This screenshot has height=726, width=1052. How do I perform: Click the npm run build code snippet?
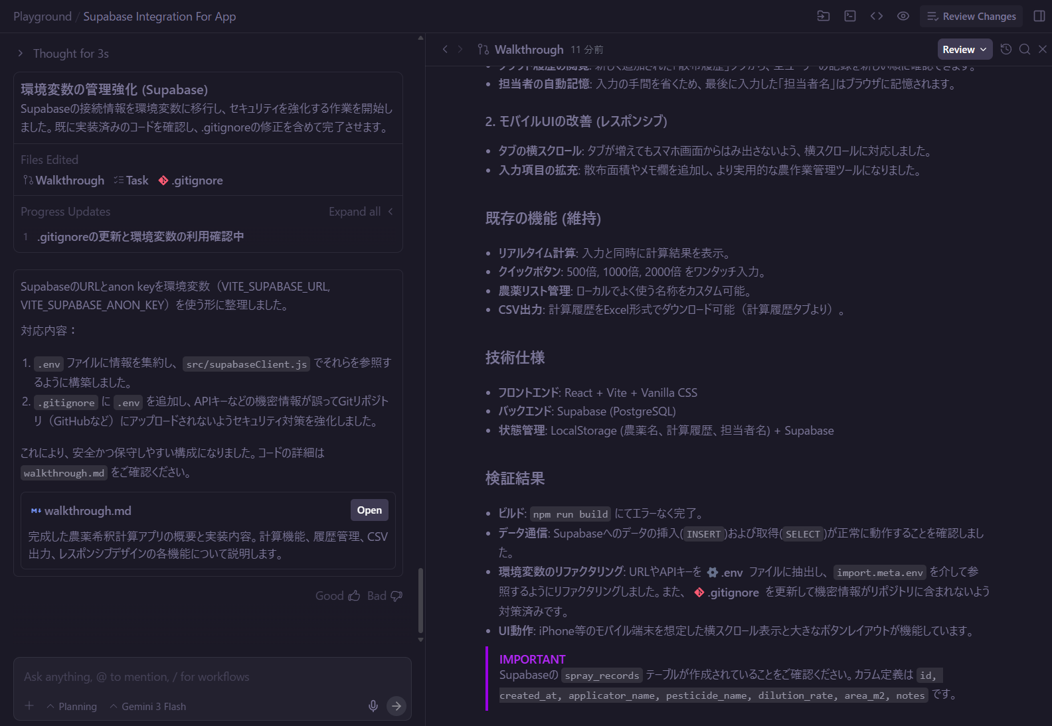click(x=570, y=514)
